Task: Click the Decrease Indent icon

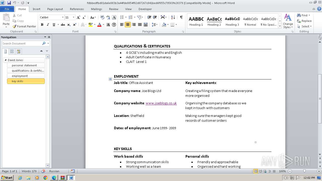Action: point(149,17)
